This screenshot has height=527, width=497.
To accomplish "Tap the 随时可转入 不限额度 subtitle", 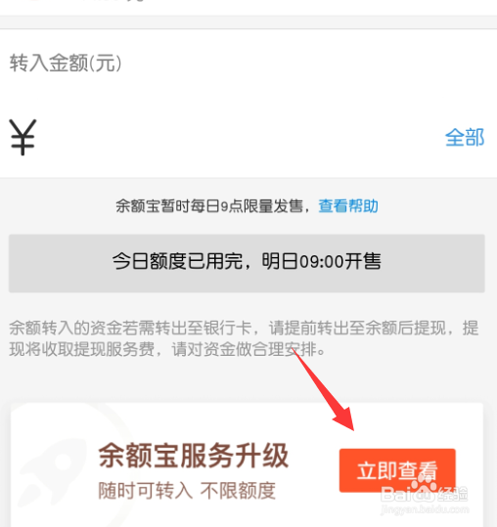I will coord(187,491).
